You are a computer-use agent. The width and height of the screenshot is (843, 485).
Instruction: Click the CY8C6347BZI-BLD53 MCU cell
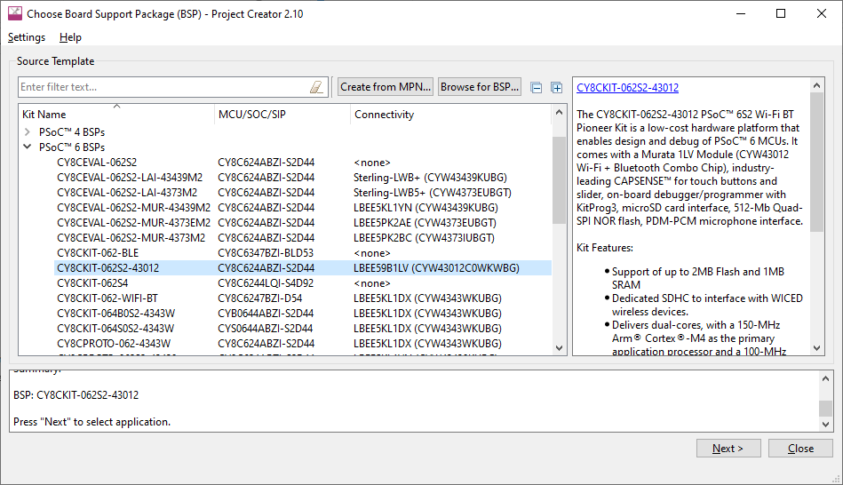coord(266,253)
